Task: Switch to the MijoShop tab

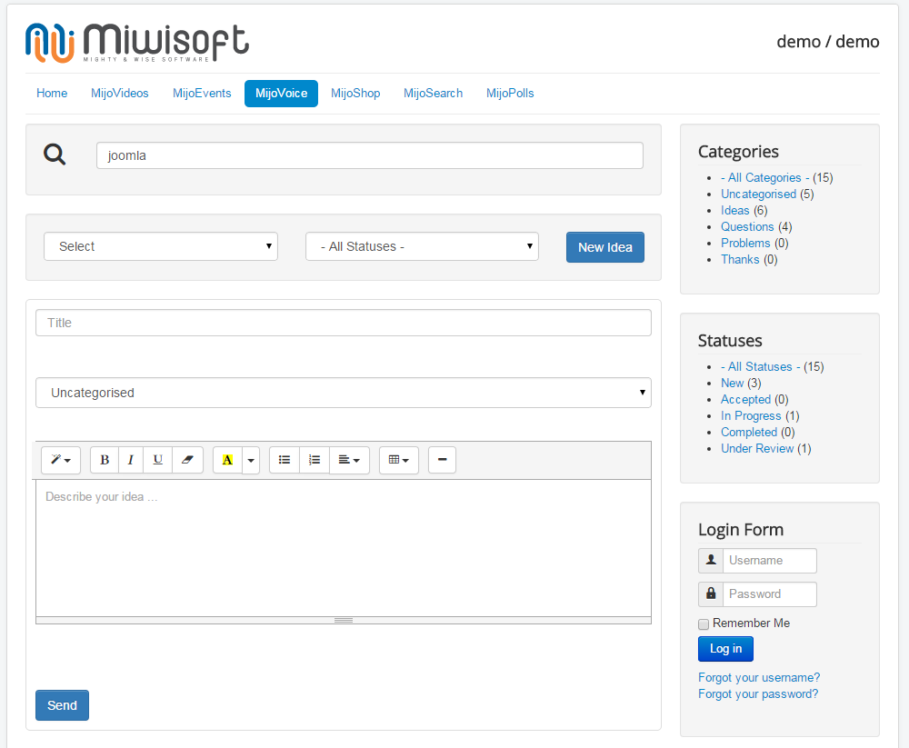Action: 355,93
